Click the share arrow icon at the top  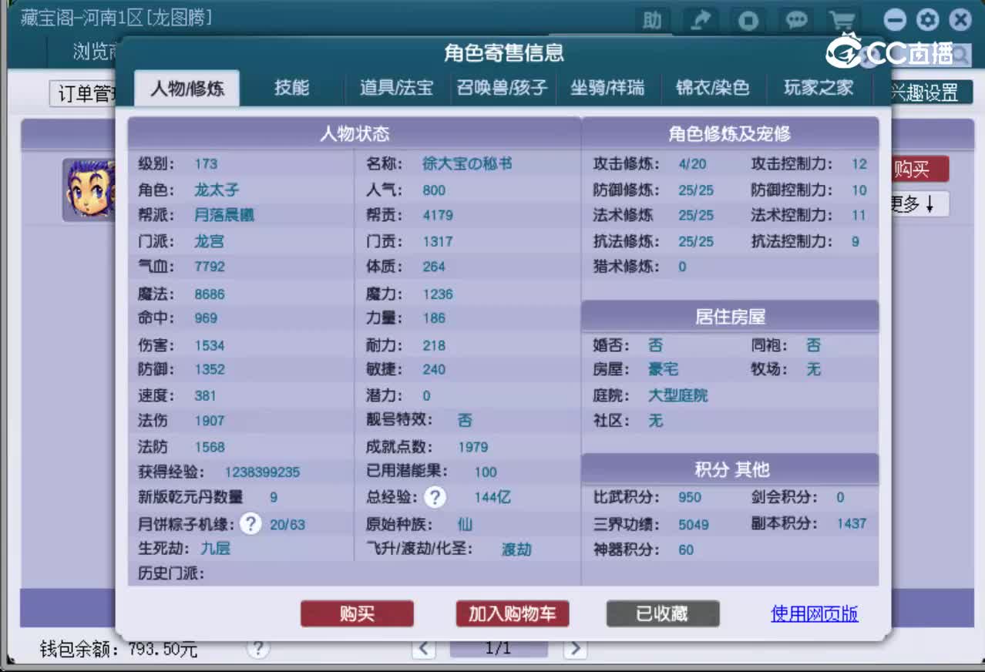[700, 21]
